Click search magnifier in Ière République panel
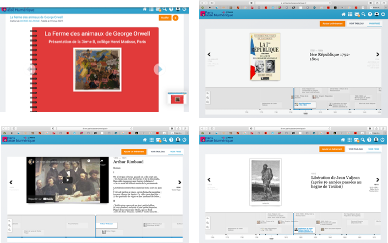The height and width of the screenshot is (243, 388). 363,14
